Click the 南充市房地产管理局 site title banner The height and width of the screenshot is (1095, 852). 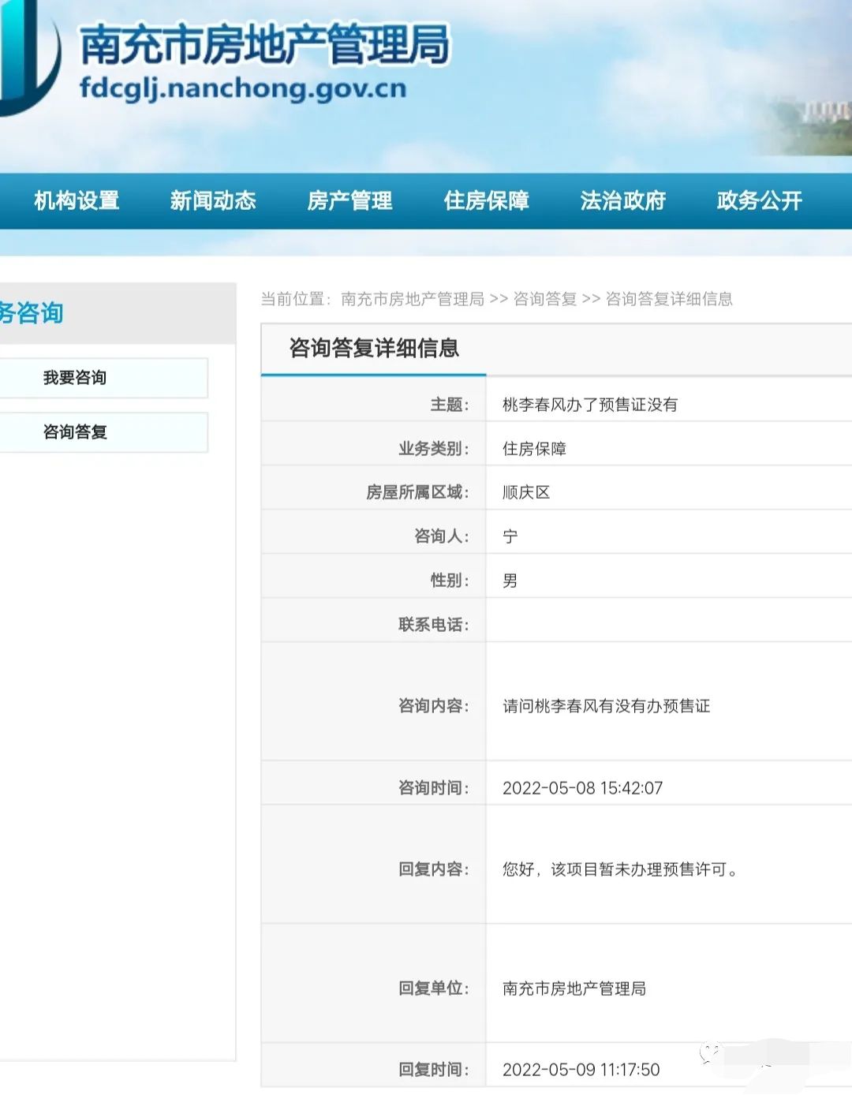pyautogui.click(x=264, y=45)
